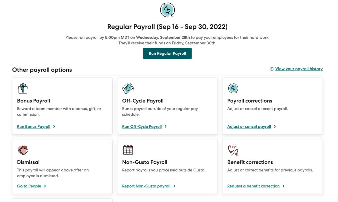Screen dimensions: 338x202
Task: Click the dollar refresh icon above Regular Payroll heading
Action: pos(167,10)
